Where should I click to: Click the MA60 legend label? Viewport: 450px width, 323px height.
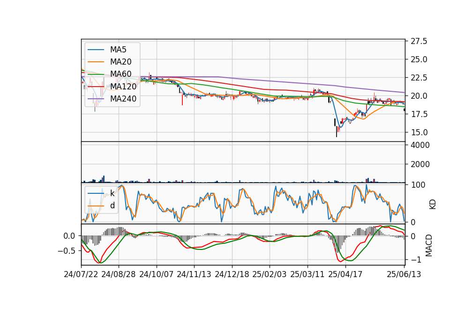pos(121,74)
